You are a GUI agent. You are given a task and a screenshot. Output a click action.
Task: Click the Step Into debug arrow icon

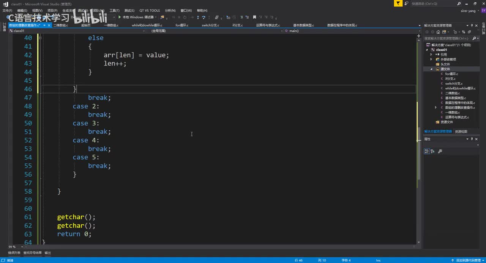click(x=198, y=17)
